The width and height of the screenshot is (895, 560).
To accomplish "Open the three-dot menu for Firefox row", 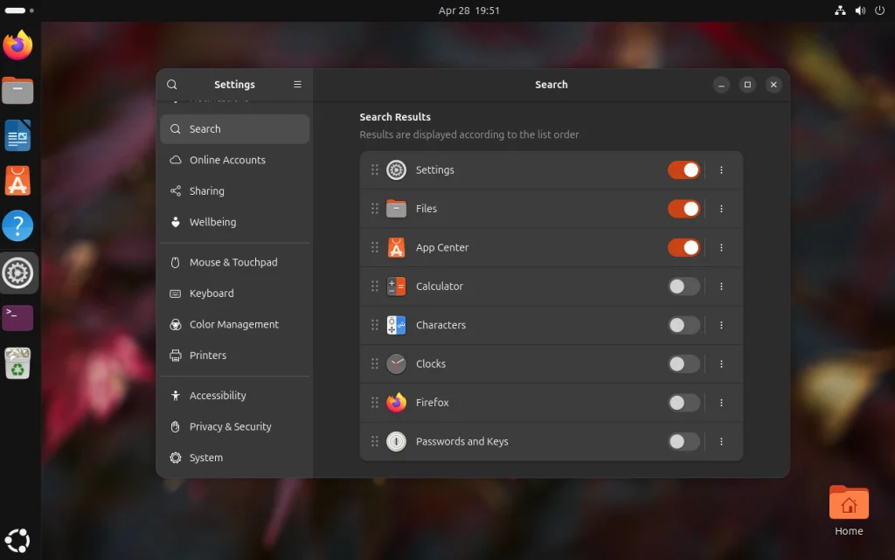I will (x=721, y=403).
